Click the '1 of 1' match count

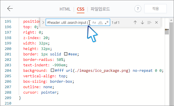pos(116,23)
